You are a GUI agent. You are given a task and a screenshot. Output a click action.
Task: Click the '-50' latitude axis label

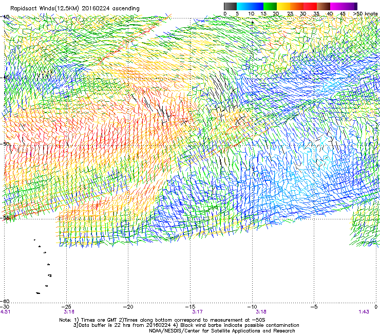click(x=6, y=144)
